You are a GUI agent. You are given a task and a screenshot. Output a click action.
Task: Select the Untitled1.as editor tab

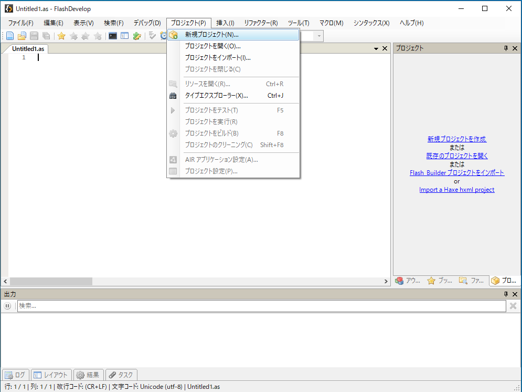pyautogui.click(x=28, y=49)
